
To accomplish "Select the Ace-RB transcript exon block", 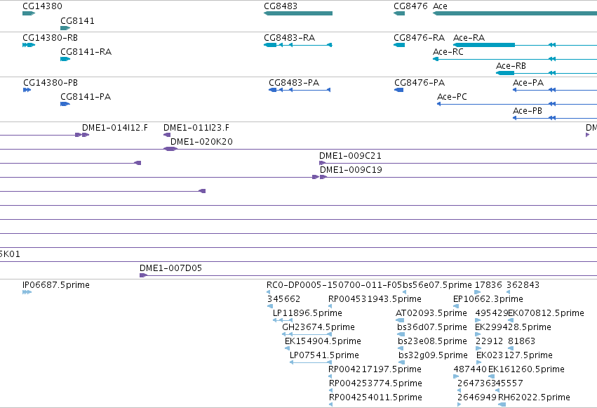I will pyautogui.click(x=505, y=73).
